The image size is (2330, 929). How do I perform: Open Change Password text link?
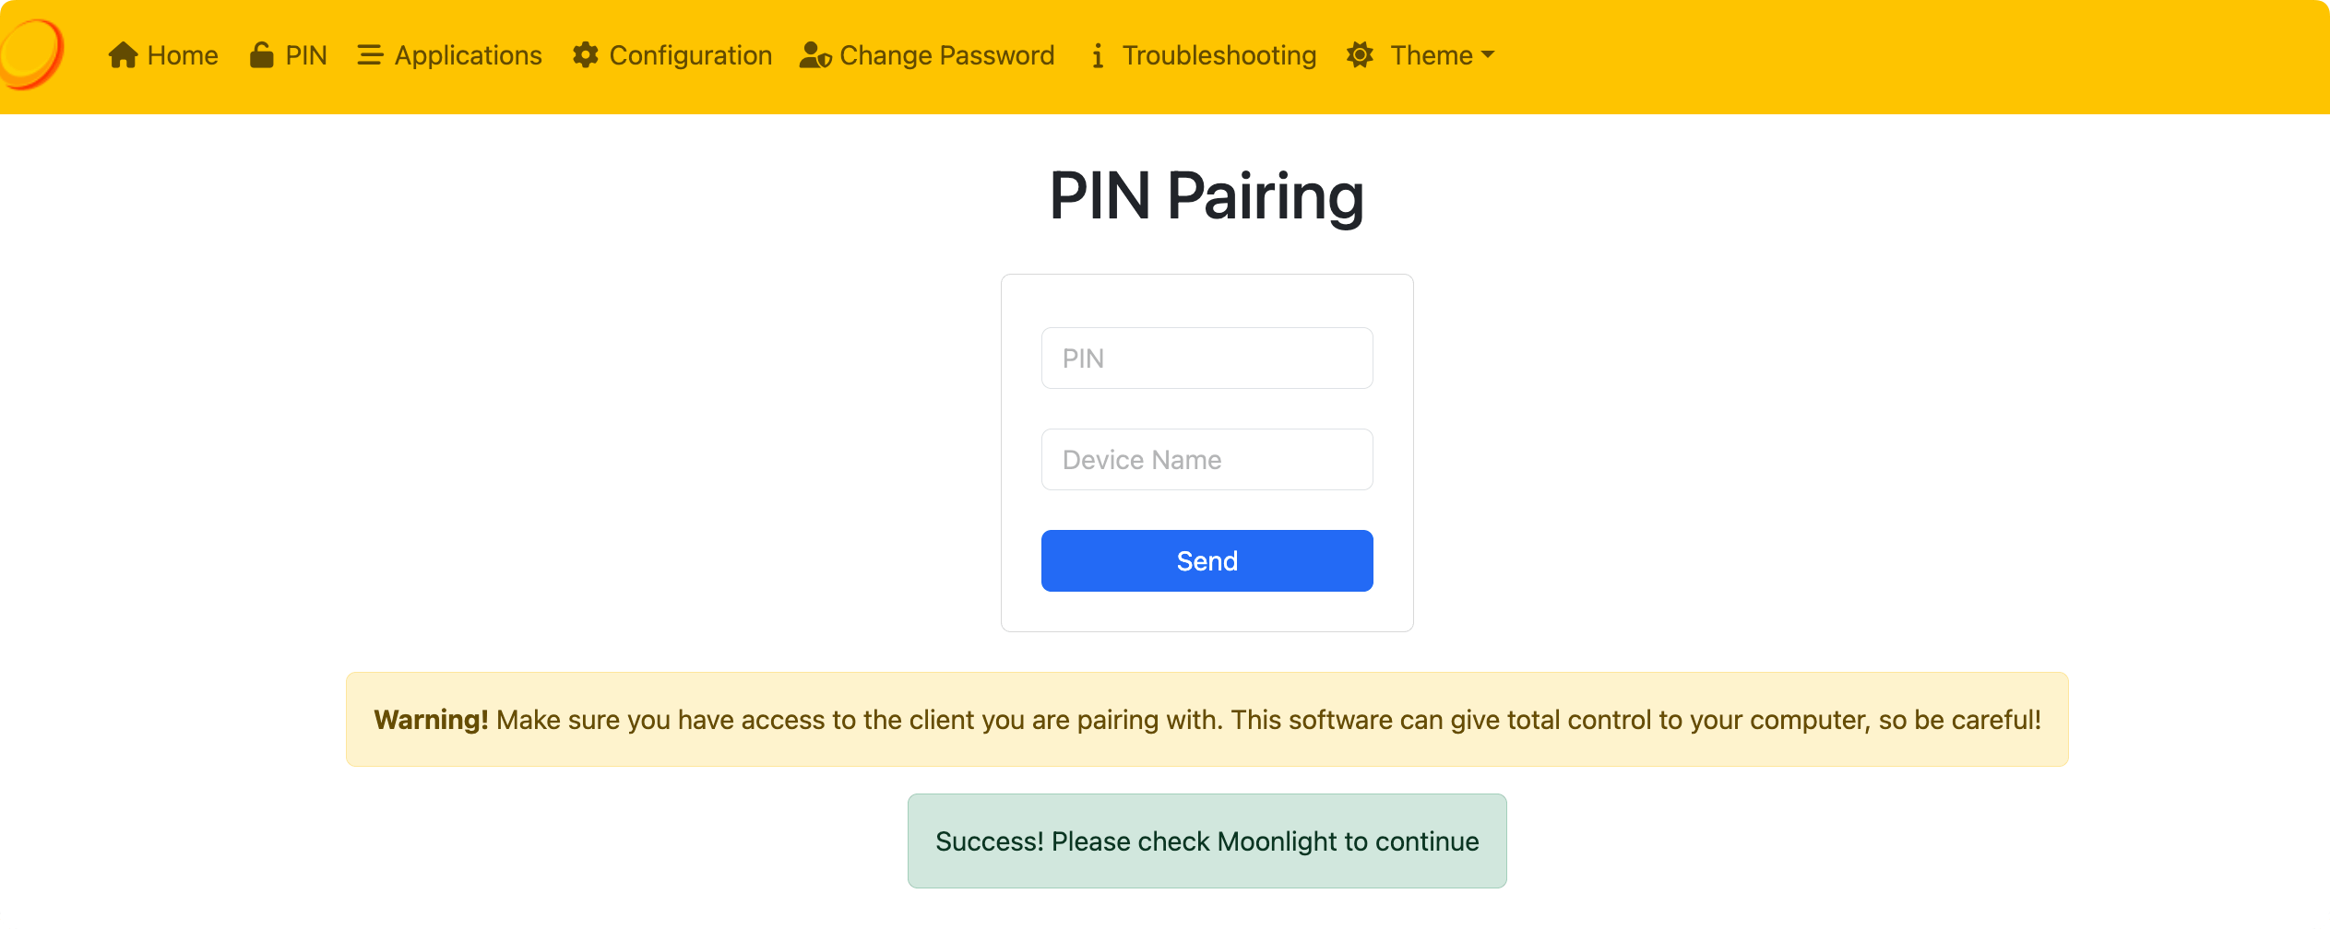point(946,55)
